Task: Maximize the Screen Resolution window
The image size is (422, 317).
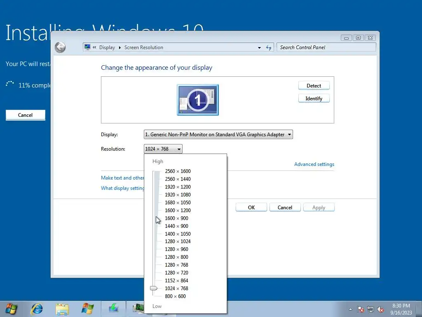Action: [x=358, y=38]
